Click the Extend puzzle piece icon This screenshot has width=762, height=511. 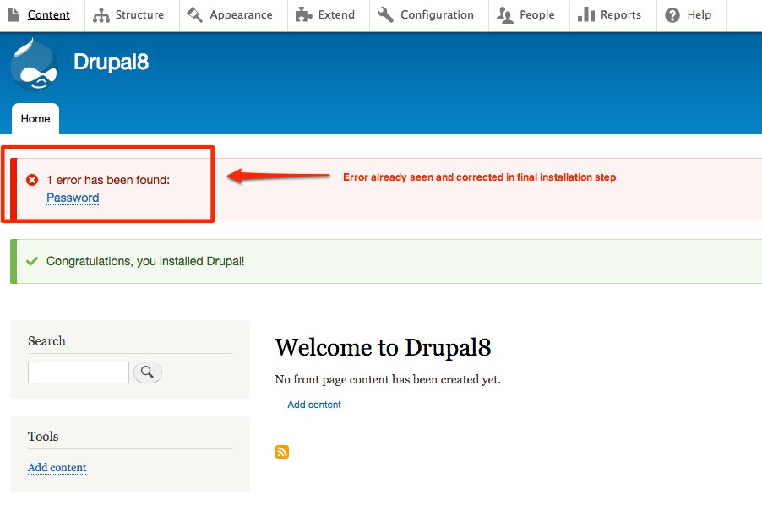(x=304, y=15)
